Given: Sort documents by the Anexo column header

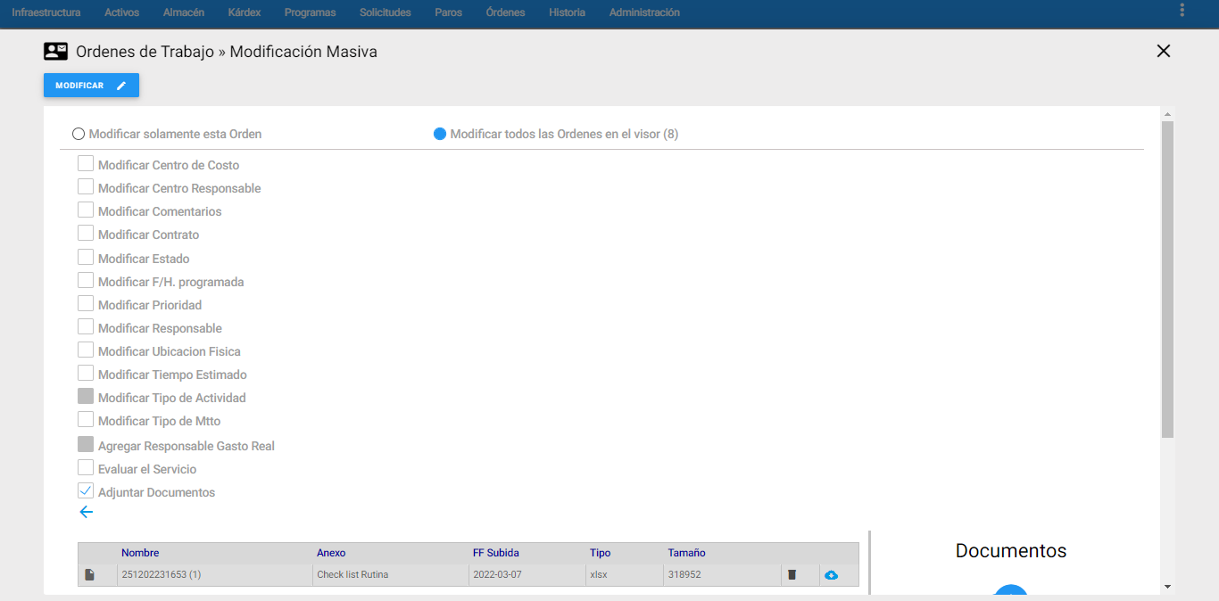Looking at the screenshot, I should coord(331,553).
